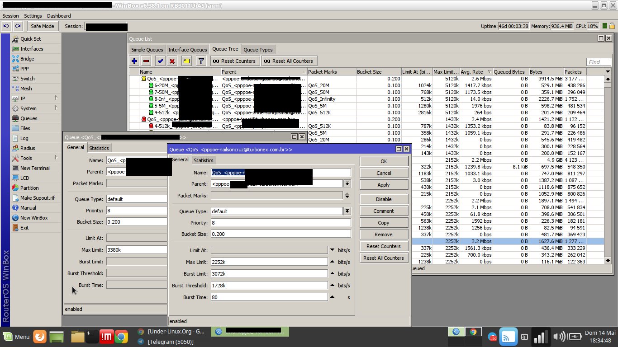Open the column selector dropdown in Queue List
618x347 pixels.
tap(608, 72)
